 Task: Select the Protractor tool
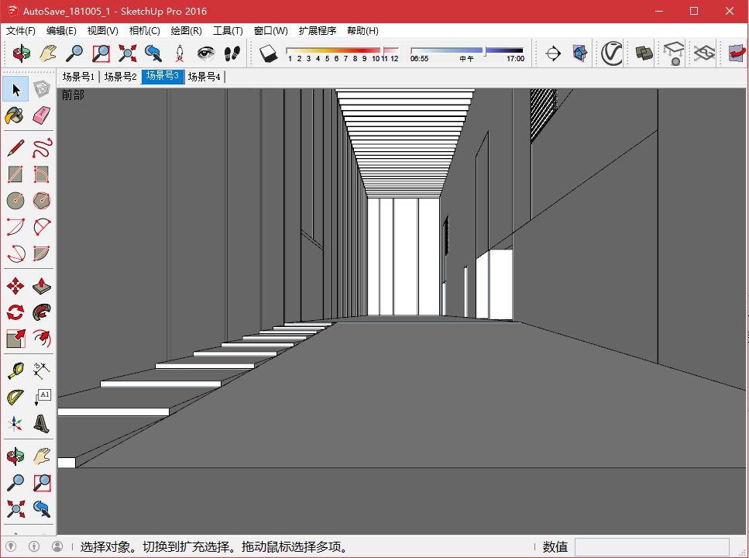pos(15,397)
